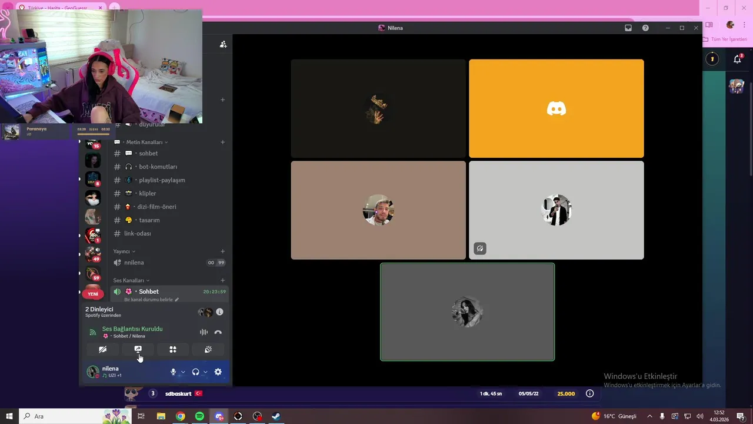Select the highlighted speaking participant tile
The width and height of the screenshot is (753, 424).
click(x=467, y=312)
